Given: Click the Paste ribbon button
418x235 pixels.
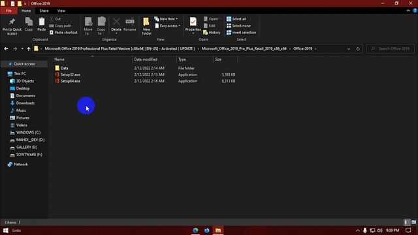Looking at the screenshot, I should click(42, 25).
